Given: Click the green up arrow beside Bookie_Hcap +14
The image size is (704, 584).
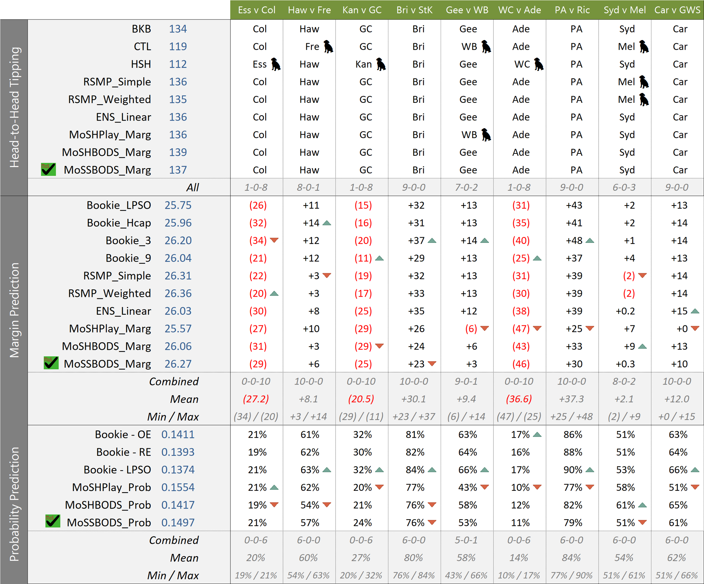Looking at the screenshot, I should click(x=327, y=223).
